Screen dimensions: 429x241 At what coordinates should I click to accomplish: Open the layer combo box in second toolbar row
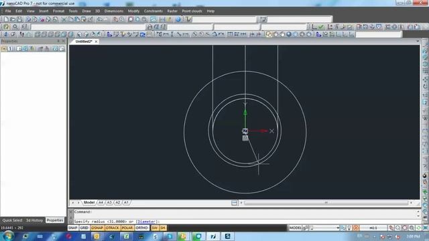click(88, 27)
